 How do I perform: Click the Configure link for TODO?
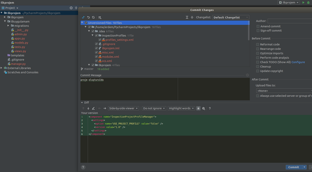298,62
